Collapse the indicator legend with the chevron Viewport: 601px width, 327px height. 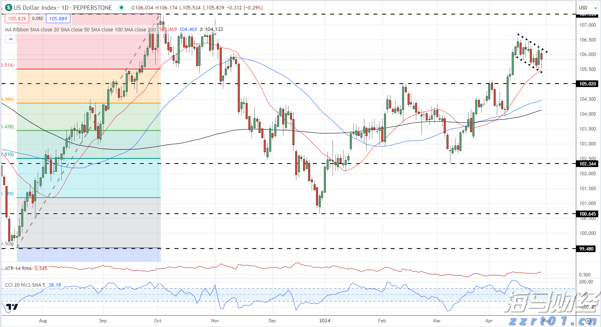tap(11, 39)
